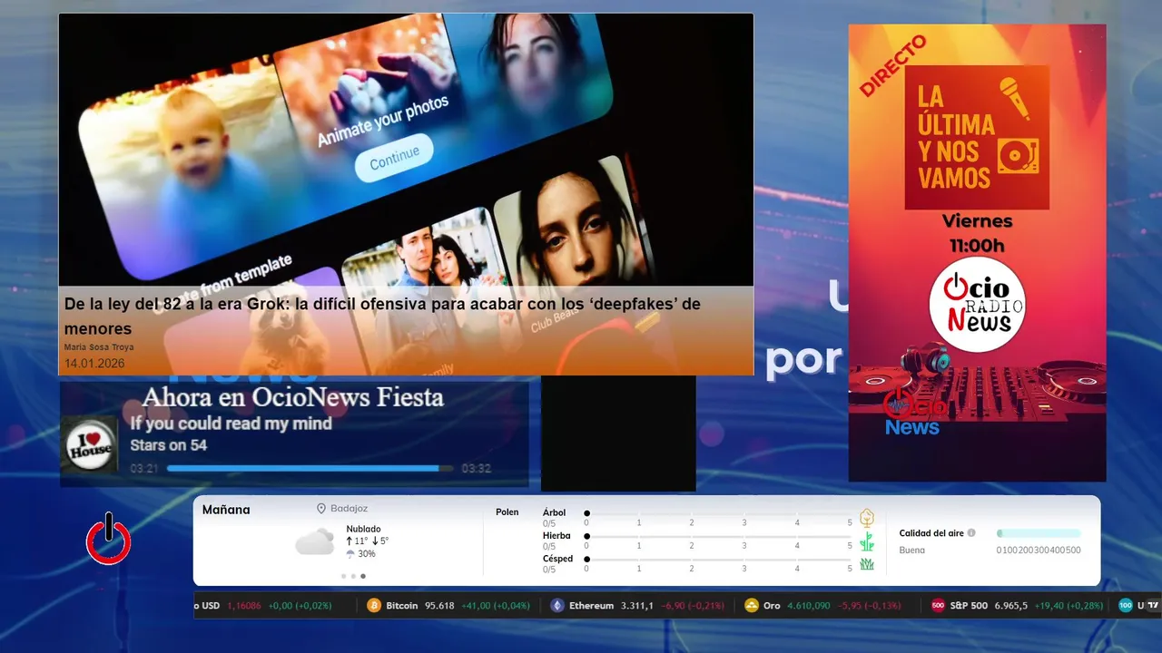The image size is (1162, 653).
Task: Click the Oro price 4.610,090
Action: 809,606
